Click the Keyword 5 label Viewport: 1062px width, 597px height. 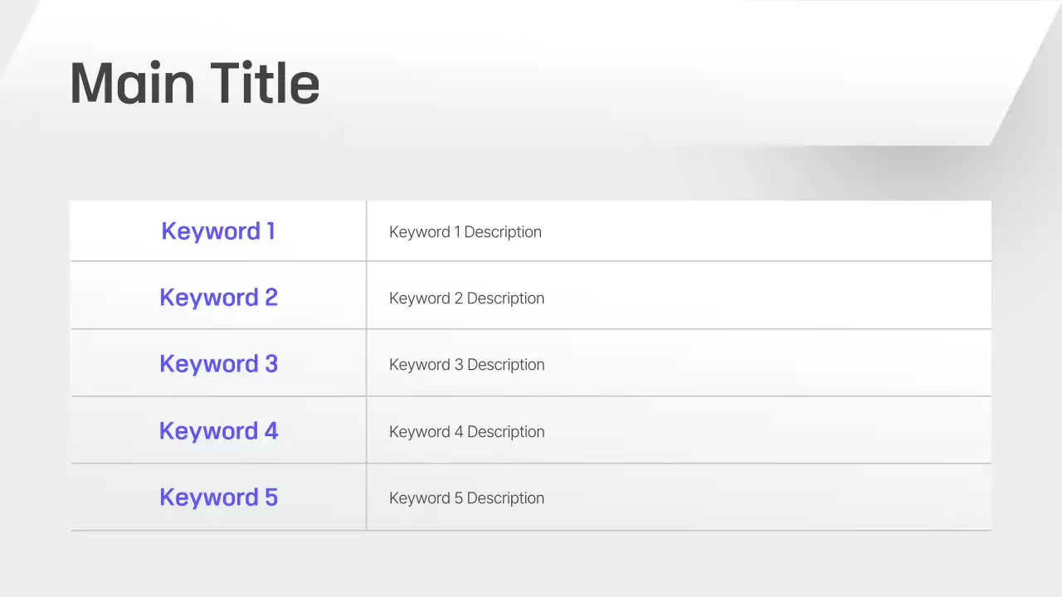[x=218, y=498]
